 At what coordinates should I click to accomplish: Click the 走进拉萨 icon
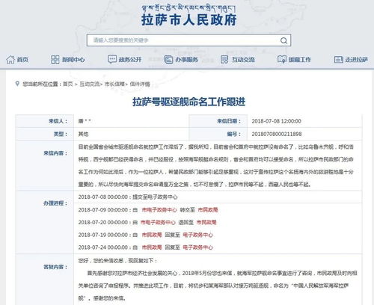pos(339,60)
